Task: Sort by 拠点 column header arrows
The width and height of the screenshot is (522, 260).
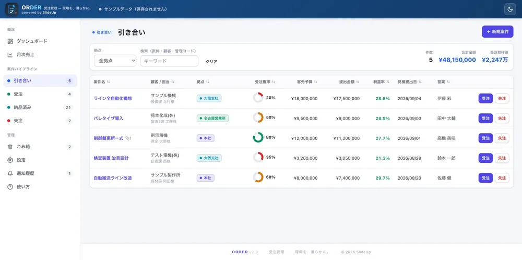Action: 208,82
